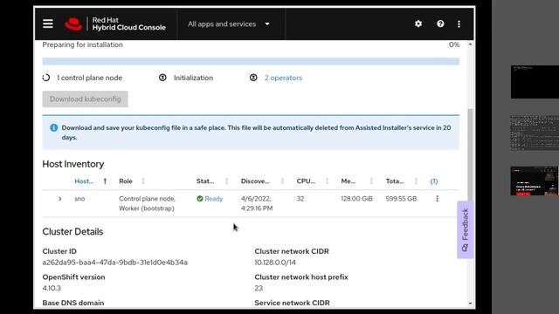The height and width of the screenshot is (314, 559).
Task: Open the settings gear menu
Action: pyautogui.click(x=418, y=24)
